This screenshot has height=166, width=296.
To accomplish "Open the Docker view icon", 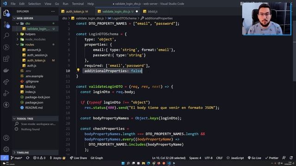I will tap(6, 71).
